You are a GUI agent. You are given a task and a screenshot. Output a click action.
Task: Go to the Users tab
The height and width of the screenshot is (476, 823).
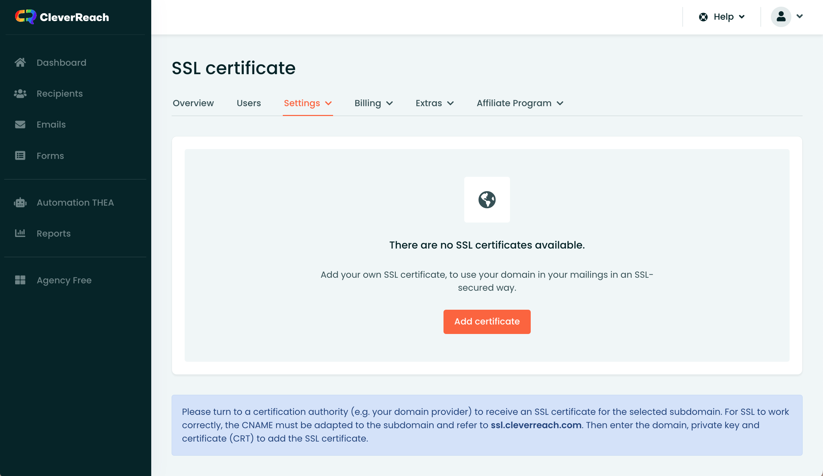(249, 103)
